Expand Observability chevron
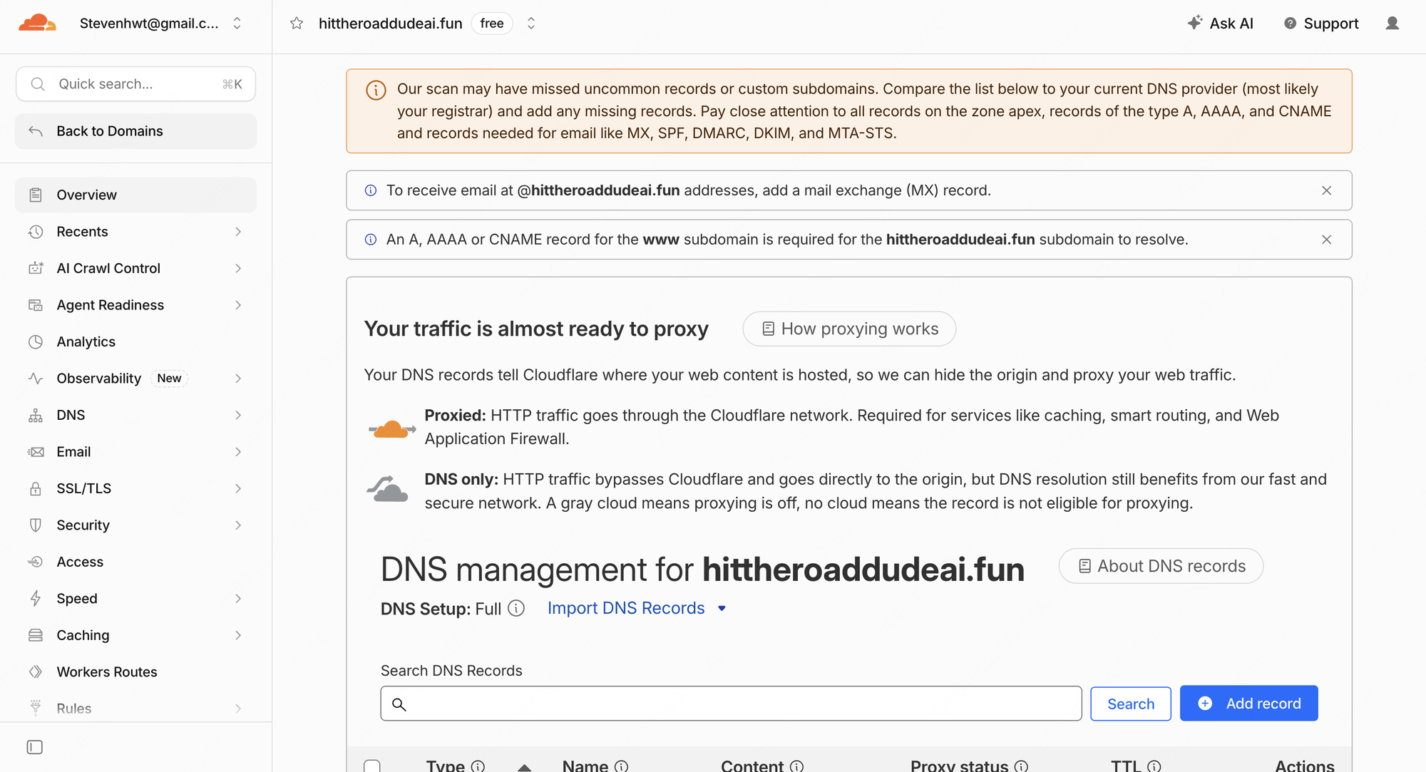This screenshot has width=1426, height=772. pyautogui.click(x=237, y=379)
